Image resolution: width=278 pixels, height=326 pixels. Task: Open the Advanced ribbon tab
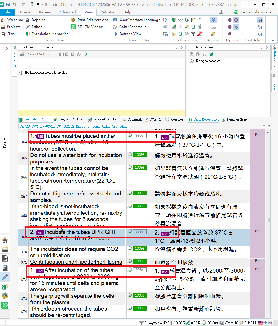point(68,12)
